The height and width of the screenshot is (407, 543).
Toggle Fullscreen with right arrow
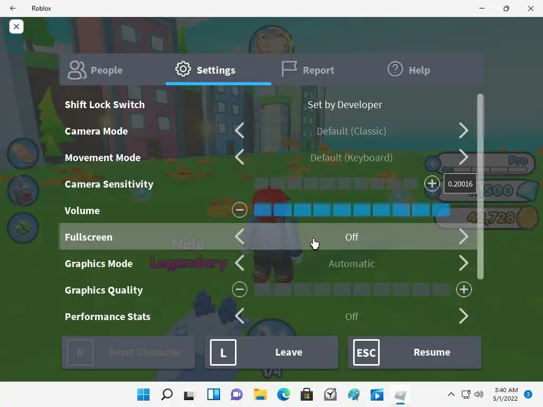[x=463, y=237]
